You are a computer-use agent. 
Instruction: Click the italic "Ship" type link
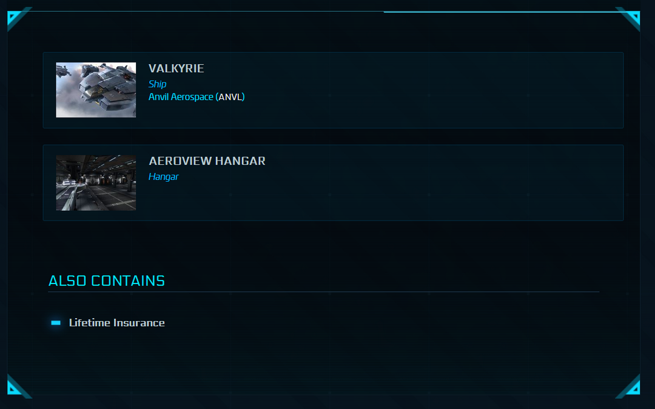(x=157, y=84)
